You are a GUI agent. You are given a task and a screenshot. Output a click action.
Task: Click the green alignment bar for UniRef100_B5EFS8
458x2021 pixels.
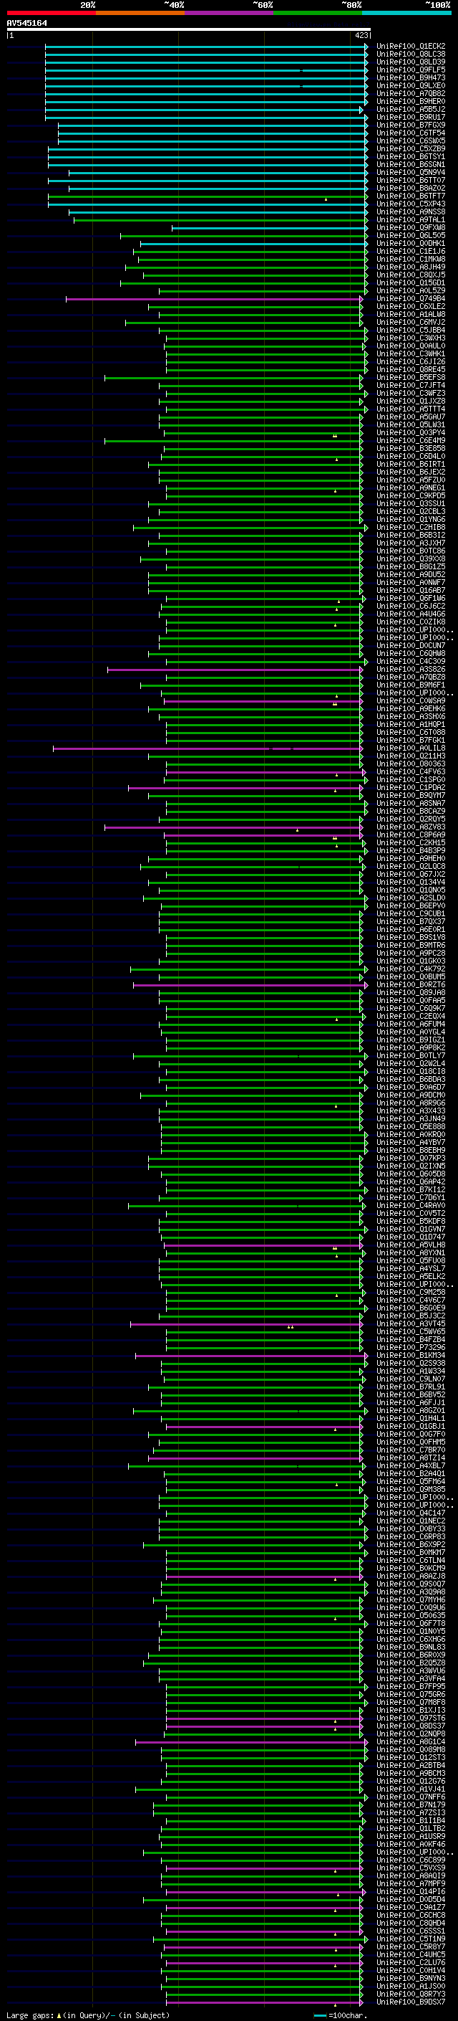click(234, 378)
